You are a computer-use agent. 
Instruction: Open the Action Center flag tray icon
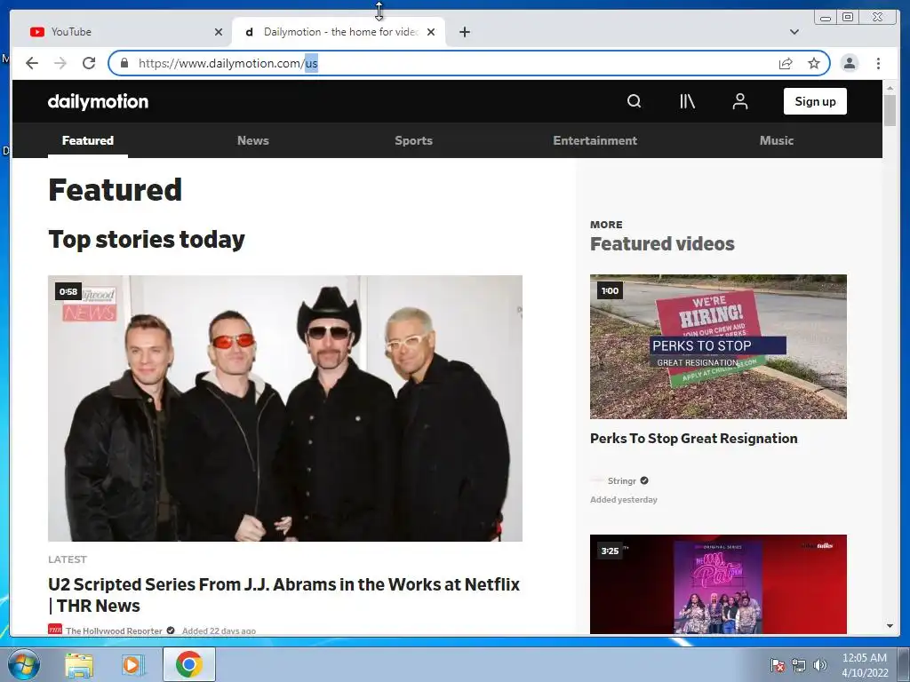coord(777,665)
